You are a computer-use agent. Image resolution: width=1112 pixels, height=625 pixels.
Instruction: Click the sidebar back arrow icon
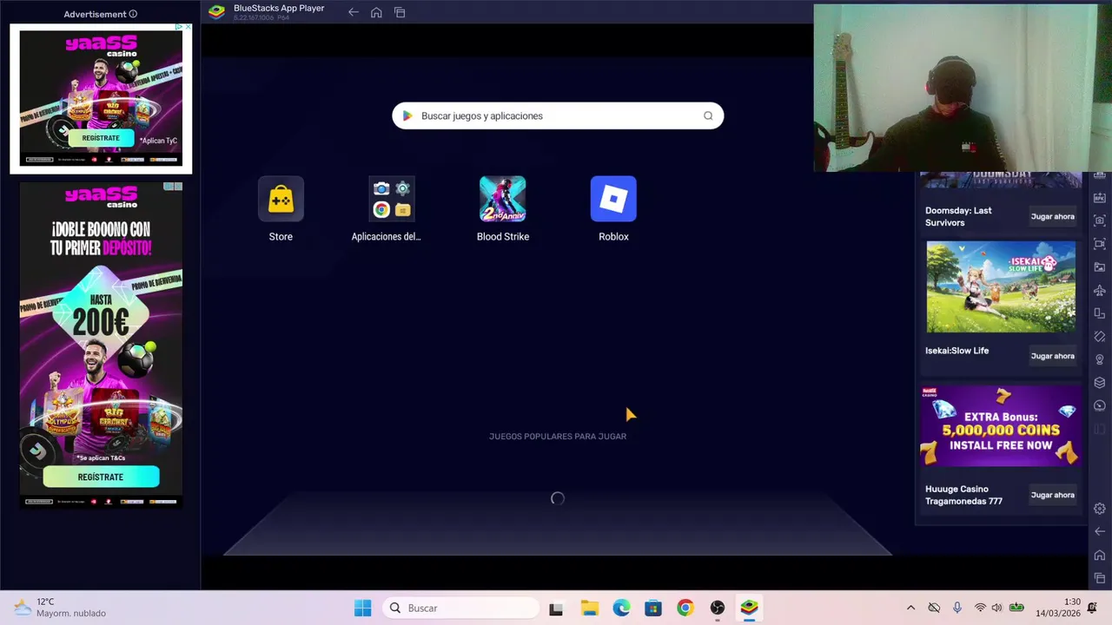[1100, 531]
